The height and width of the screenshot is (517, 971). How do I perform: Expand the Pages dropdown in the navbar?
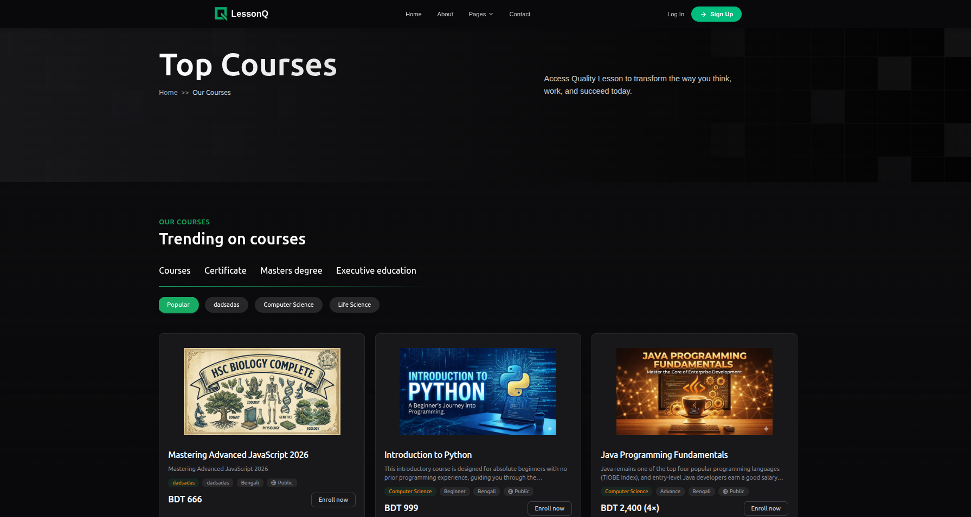coord(480,14)
